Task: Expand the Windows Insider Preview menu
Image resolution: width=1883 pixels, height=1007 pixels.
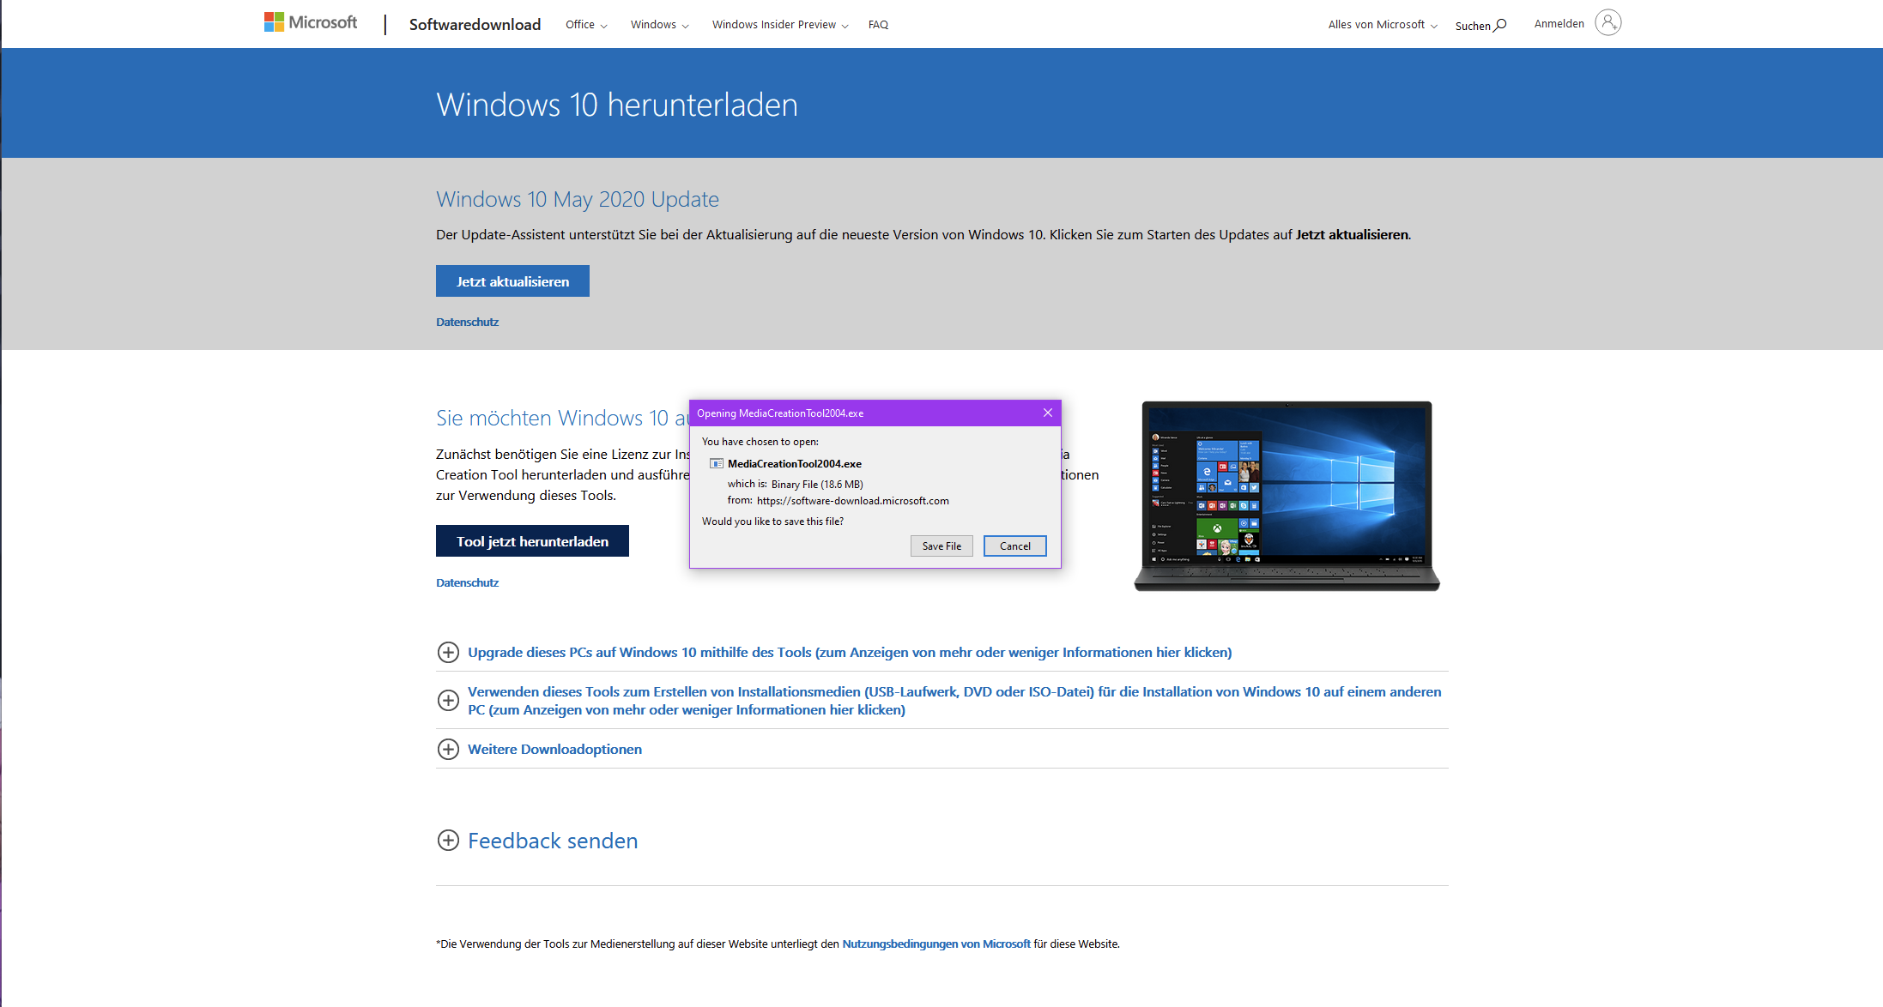Action: click(x=780, y=24)
